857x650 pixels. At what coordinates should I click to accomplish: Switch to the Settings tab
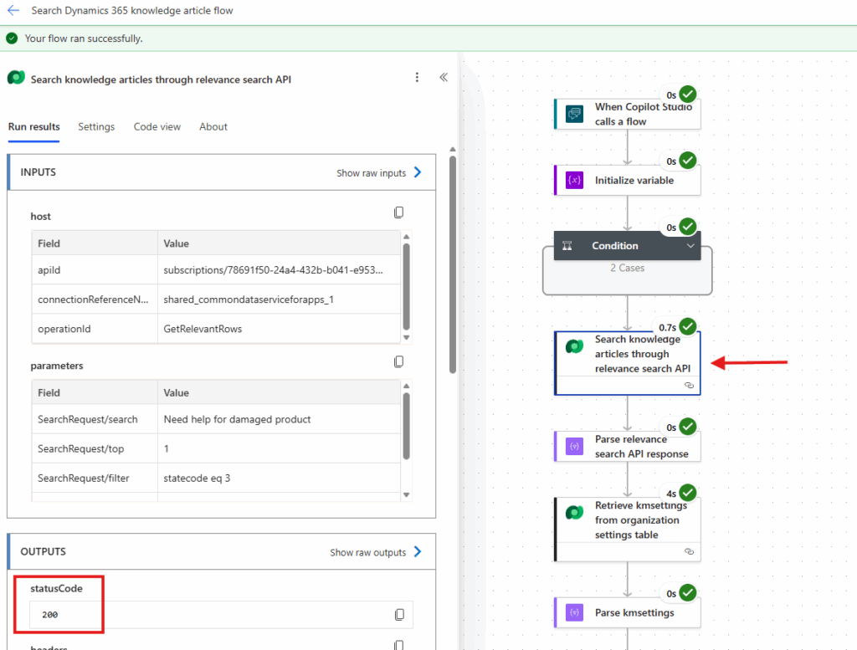pos(96,127)
